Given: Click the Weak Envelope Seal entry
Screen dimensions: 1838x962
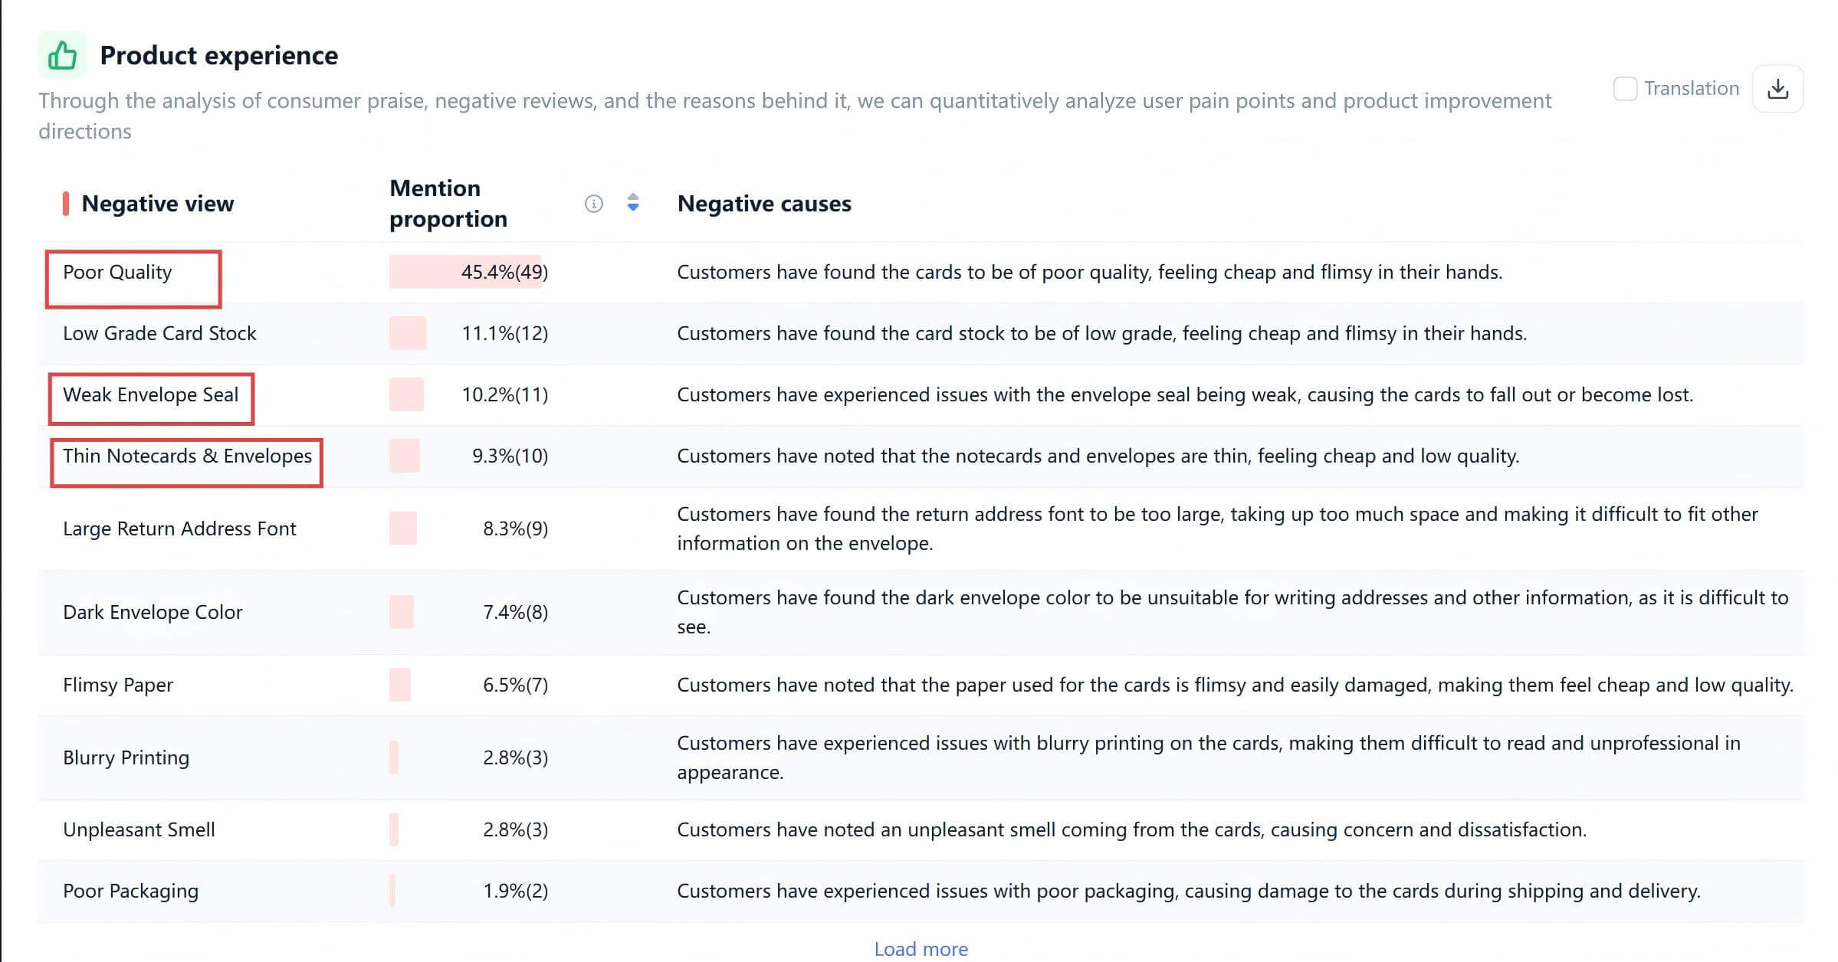Looking at the screenshot, I should point(150,395).
